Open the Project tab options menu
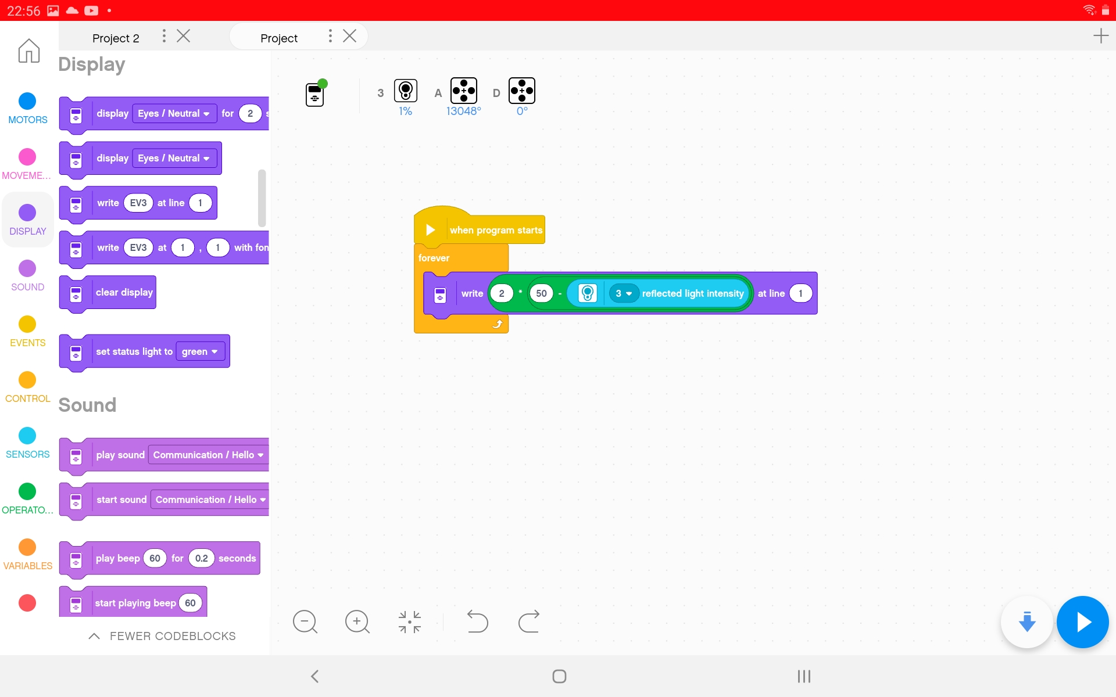 tap(330, 36)
